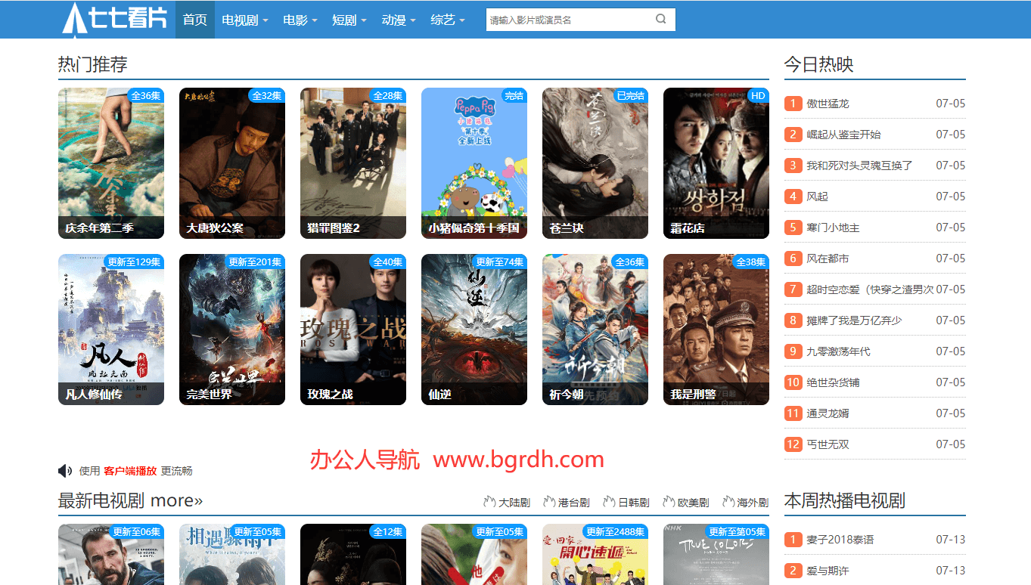Screen dimensions: 1031x585
Task: Click the flame icon next to 港台剧
Action: [x=549, y=502]
